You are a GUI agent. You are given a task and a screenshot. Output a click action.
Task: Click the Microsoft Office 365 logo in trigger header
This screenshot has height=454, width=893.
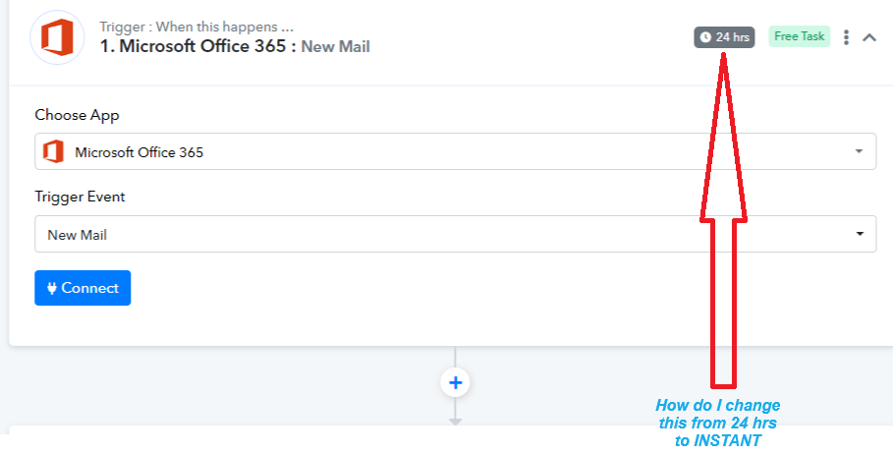click(x=57, y=37)
